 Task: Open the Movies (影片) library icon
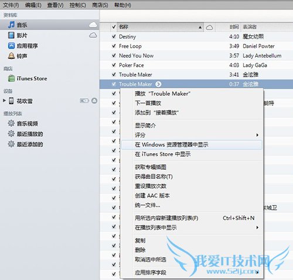[x=11, y=35]
